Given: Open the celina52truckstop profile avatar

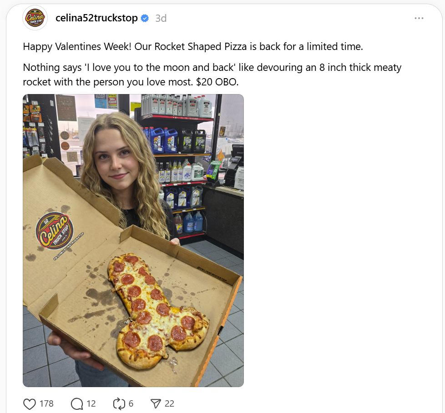Looking at the screenshot, I should point(35,18).
